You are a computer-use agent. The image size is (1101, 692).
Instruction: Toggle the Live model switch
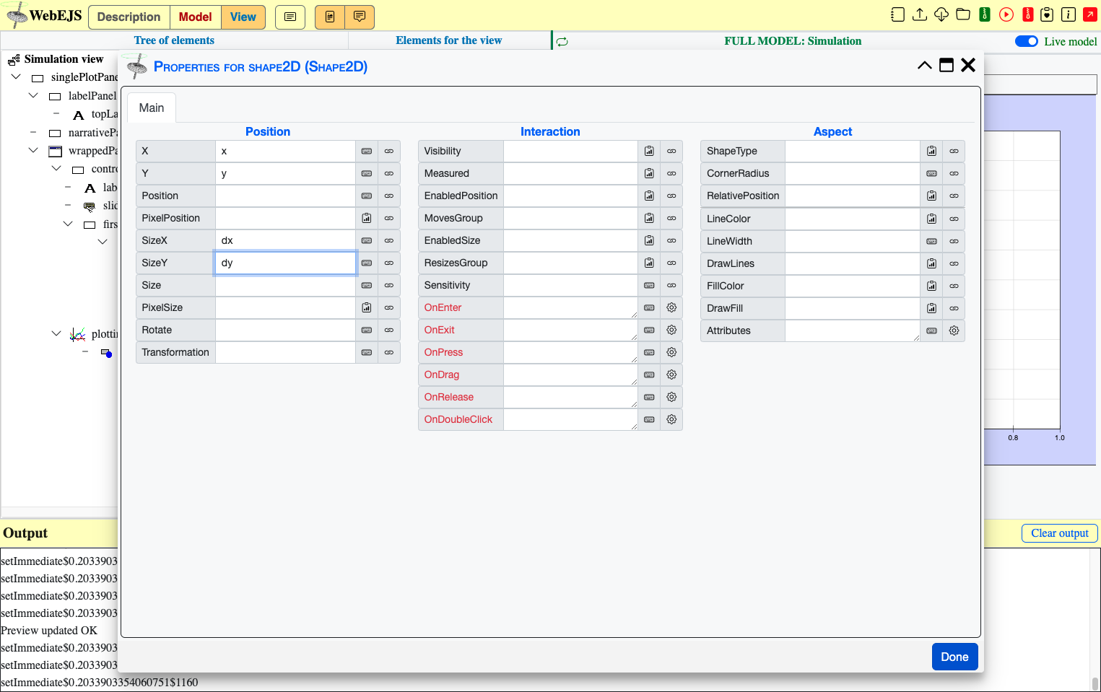1027,42
